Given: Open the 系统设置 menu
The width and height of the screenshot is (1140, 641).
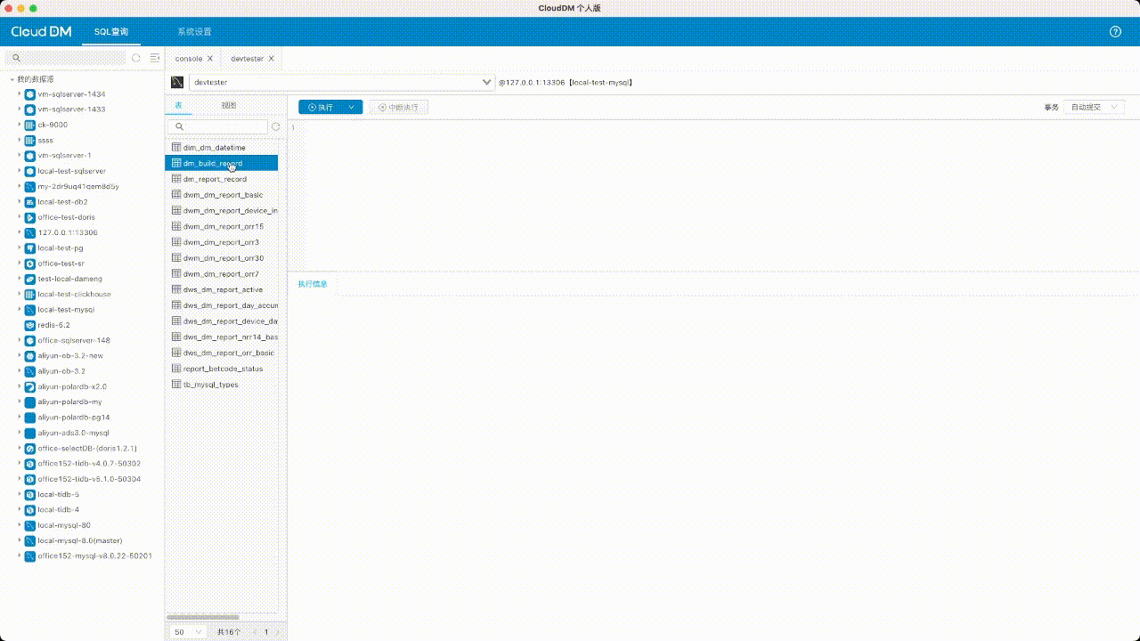Looking at the screenshot, I should [x=194, y=31].
